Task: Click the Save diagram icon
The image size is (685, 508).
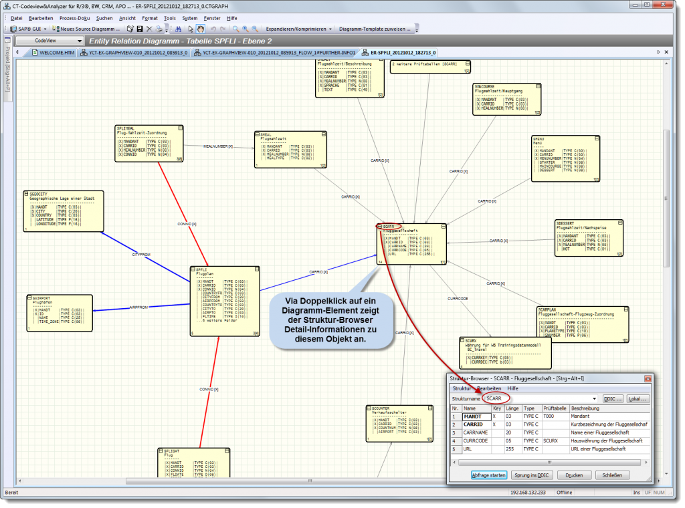Action: (x=140, y=29)
